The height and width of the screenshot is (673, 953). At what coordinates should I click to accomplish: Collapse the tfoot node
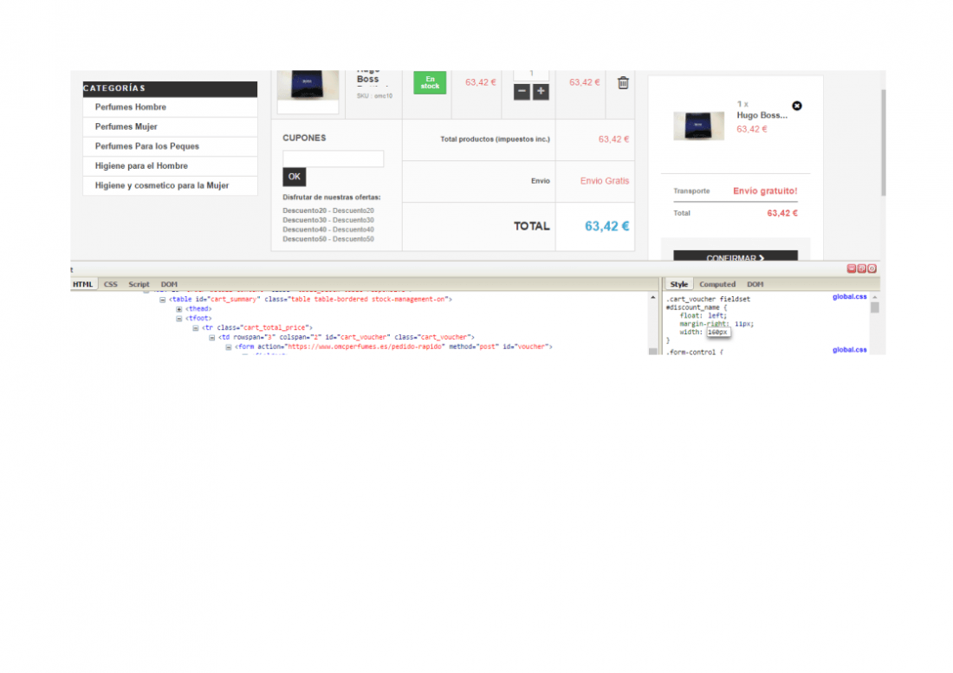click(178, 318)
